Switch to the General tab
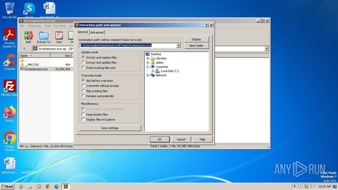The height and width of the screenshot is (190, 338). point(83,32)
